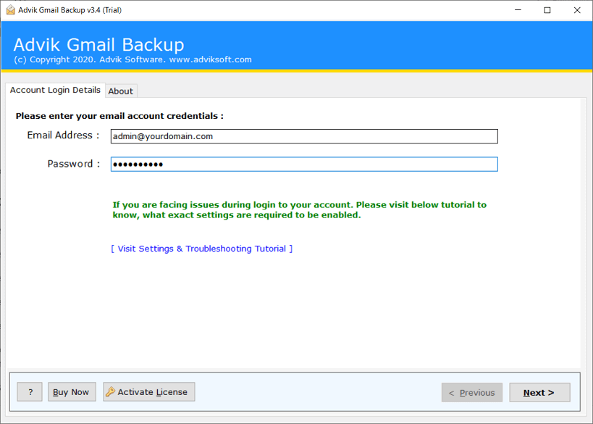Click the 'Password :' label

(x=73, y=164)
